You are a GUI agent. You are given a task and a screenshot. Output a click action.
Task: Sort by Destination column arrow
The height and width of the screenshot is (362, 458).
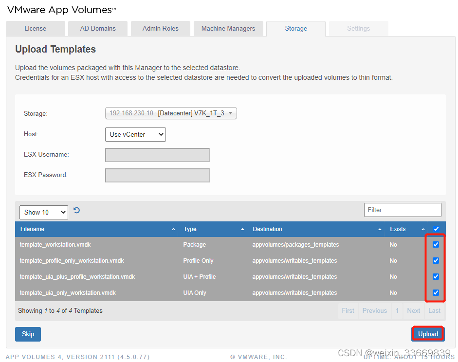coord(380,230)
